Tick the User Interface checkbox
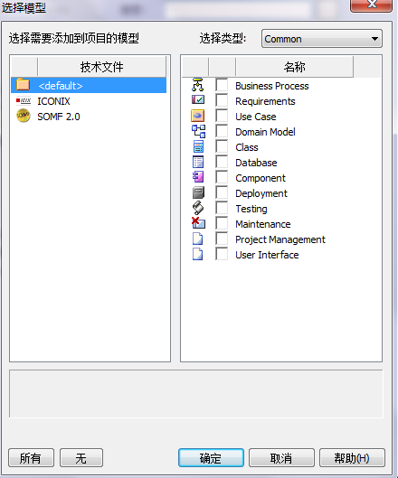This screenshot has width=398, height=478. [x=222, y=254]
